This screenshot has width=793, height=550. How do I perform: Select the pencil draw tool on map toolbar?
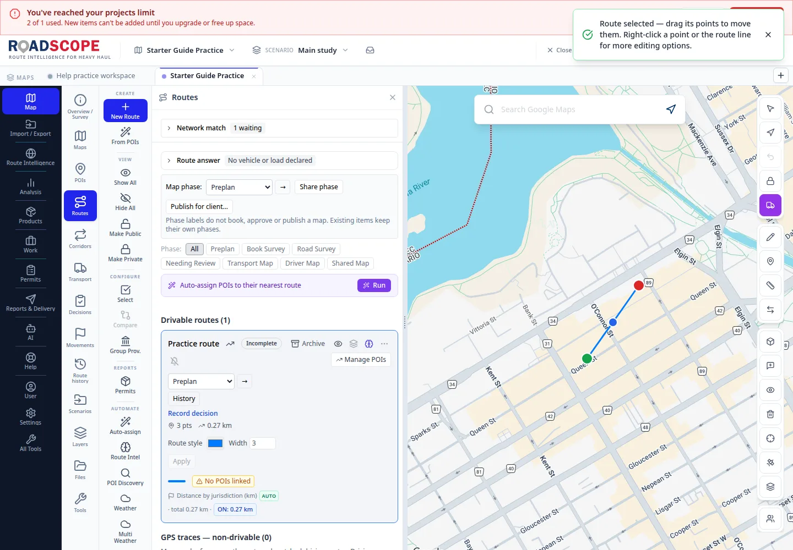coord(770,237)
